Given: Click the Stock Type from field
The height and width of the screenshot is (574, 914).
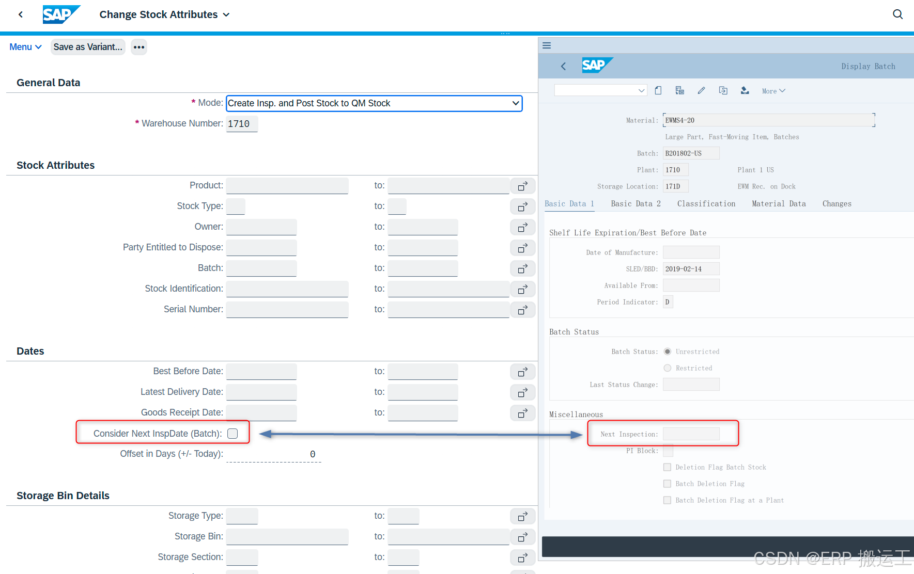Looking at the screenshot, I should pyautogui.click(x=236, y=206).
